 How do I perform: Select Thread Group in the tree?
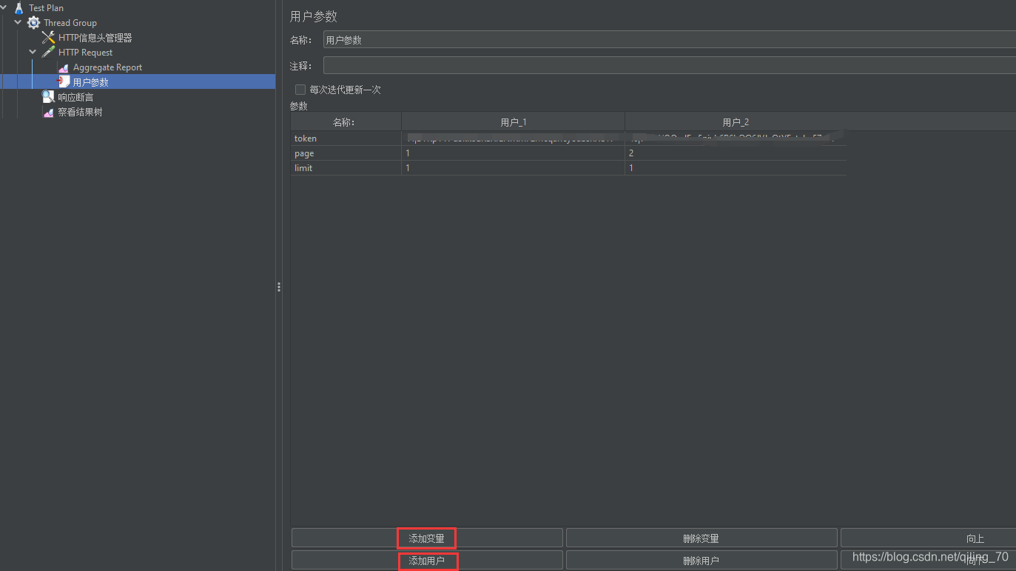pyautogui.click(x=70, y=23)
